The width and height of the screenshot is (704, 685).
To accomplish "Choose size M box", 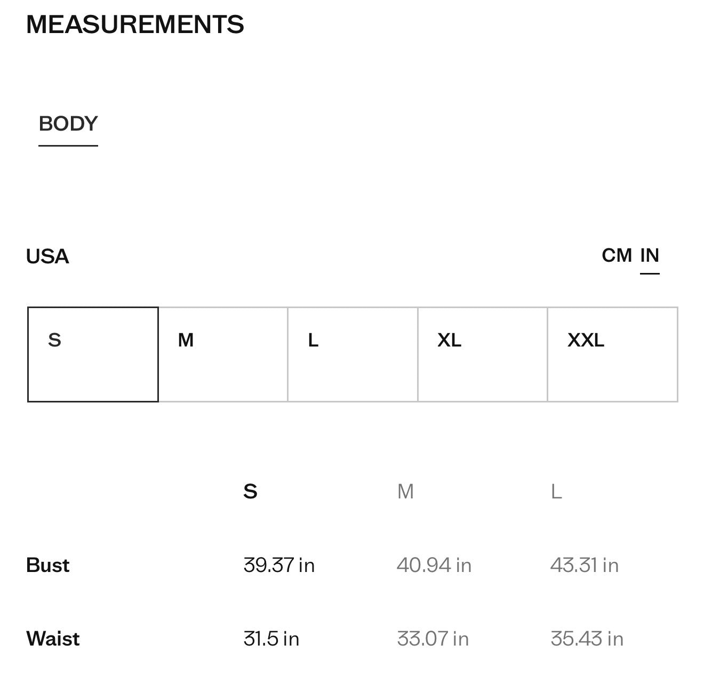I will click(223, 354).
